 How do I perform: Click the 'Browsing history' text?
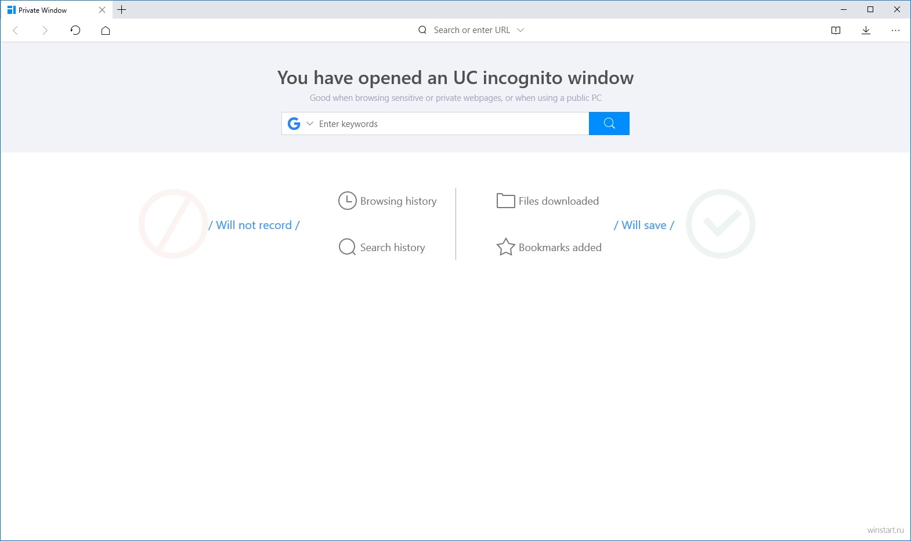tap(399, 201)
